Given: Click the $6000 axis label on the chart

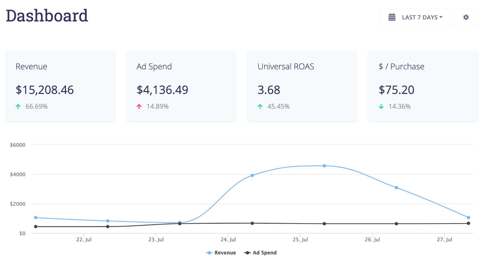Looking at the screenshot, I should [x=17, y=145].
